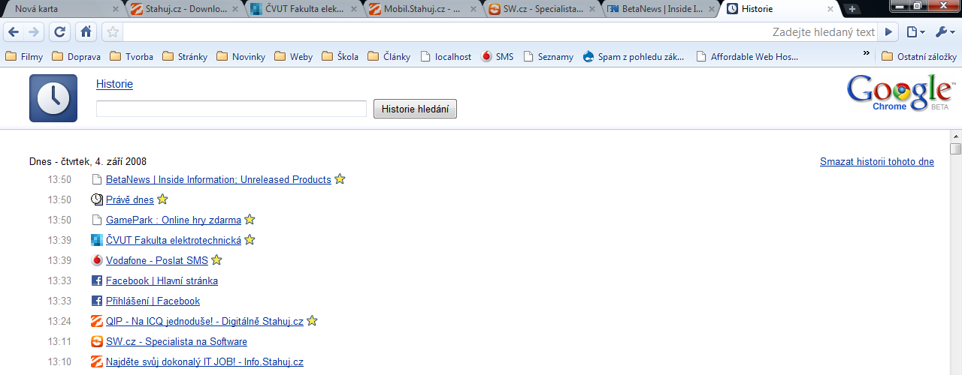The width and height of the screenshot is (962, 375).
Task: Open the Vodafone SMS bookmark
Action: [x=497, y=56]
